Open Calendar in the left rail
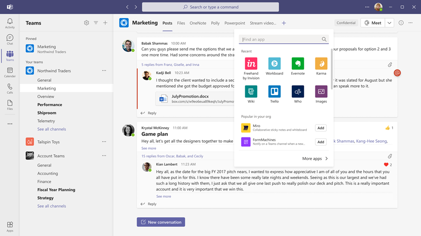The height and width of the screenshot is (236, 421). 10,72
